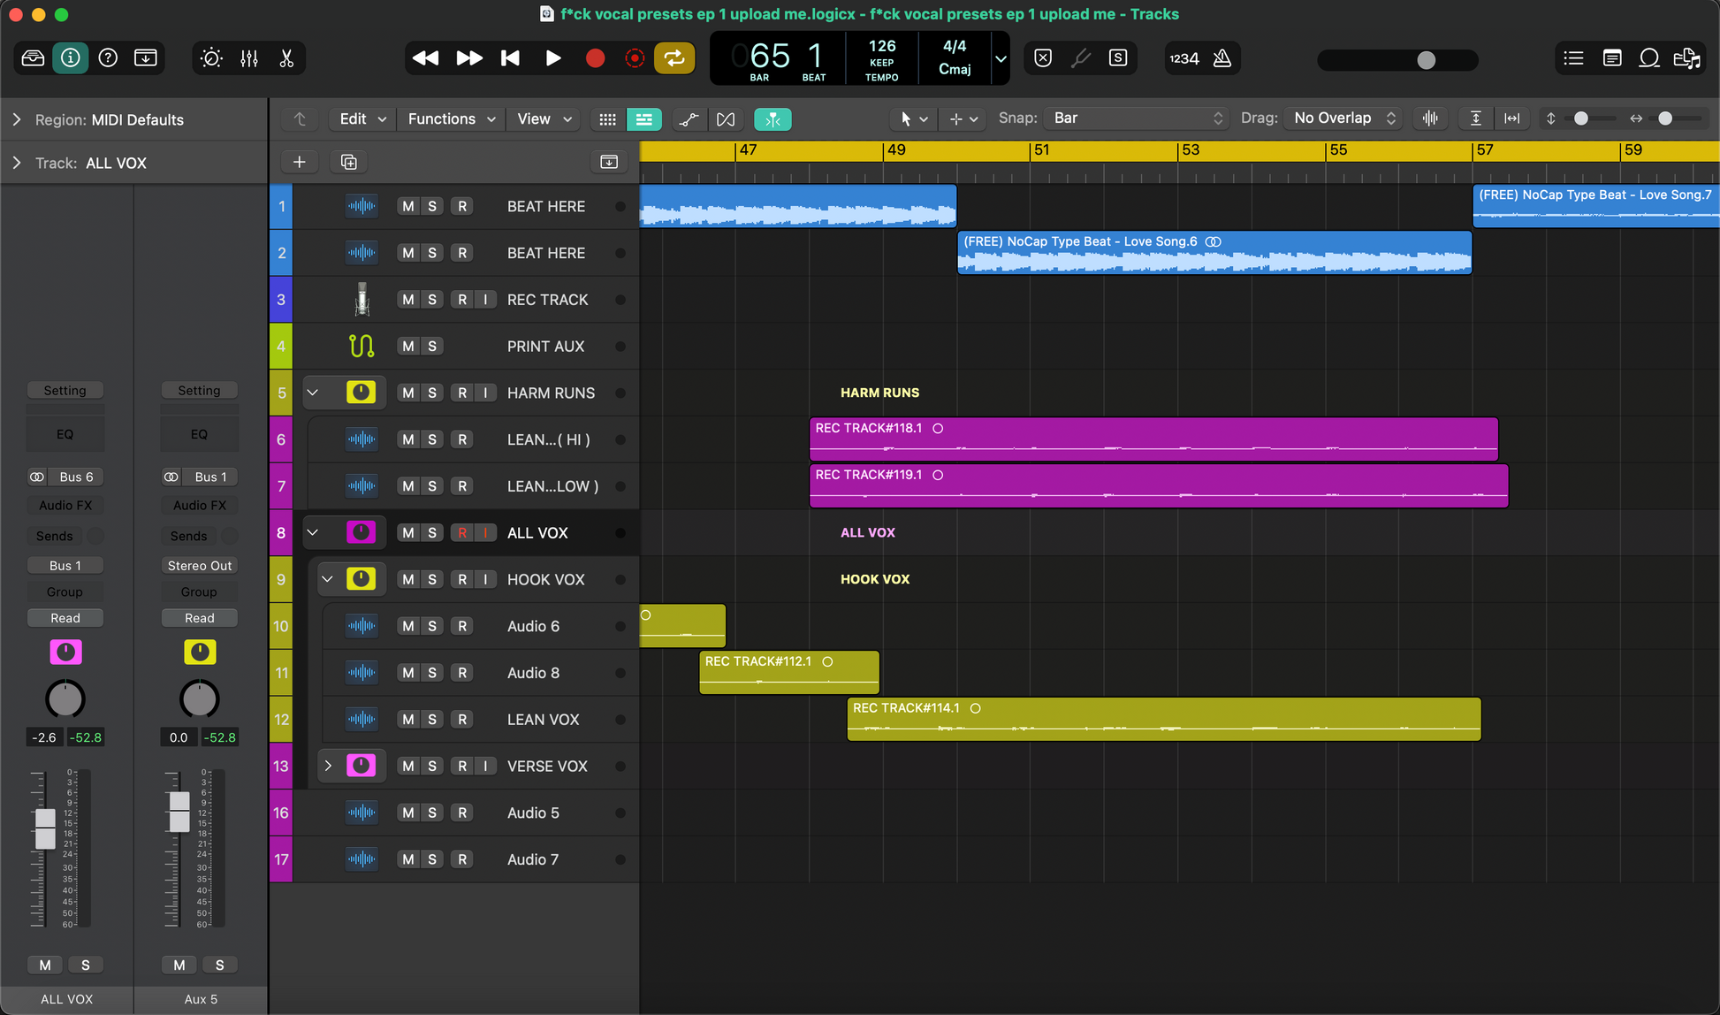
Task: Solo the REC TRACK track
Action: tap(432, 300)
